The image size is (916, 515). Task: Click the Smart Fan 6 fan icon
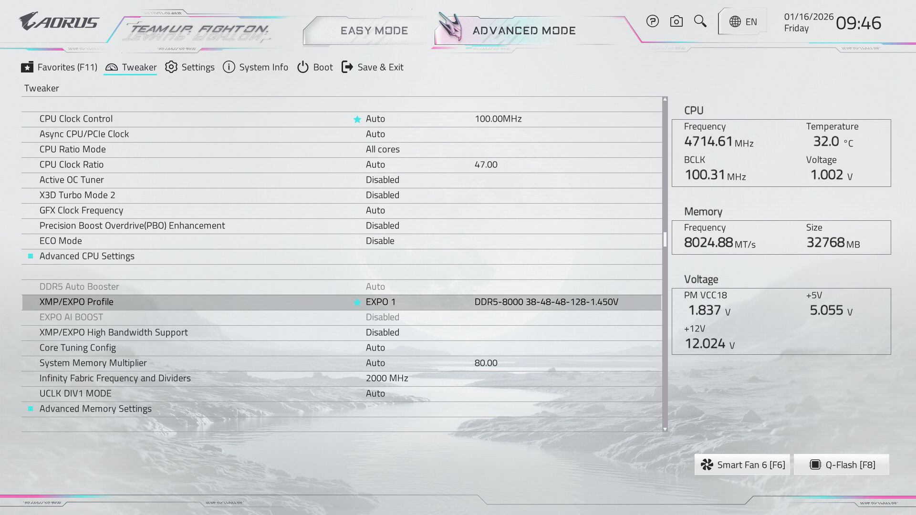[707, 465]
